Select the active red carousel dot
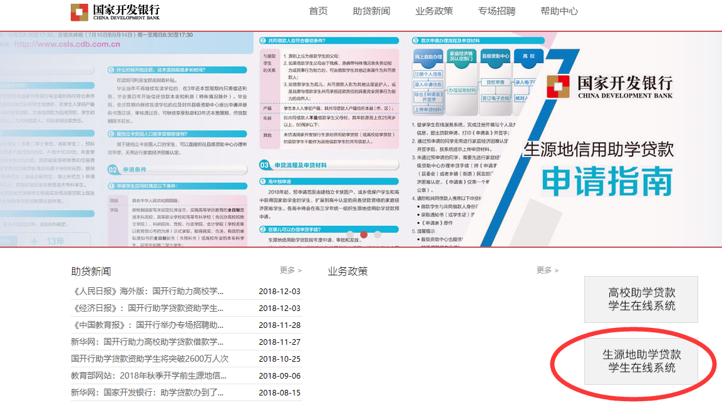 (364, 235)
